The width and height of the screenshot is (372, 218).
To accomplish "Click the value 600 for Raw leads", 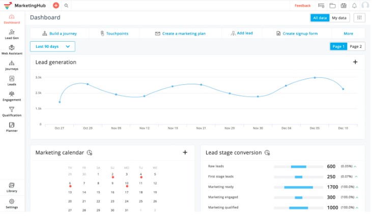I will (x=331, y=167).
